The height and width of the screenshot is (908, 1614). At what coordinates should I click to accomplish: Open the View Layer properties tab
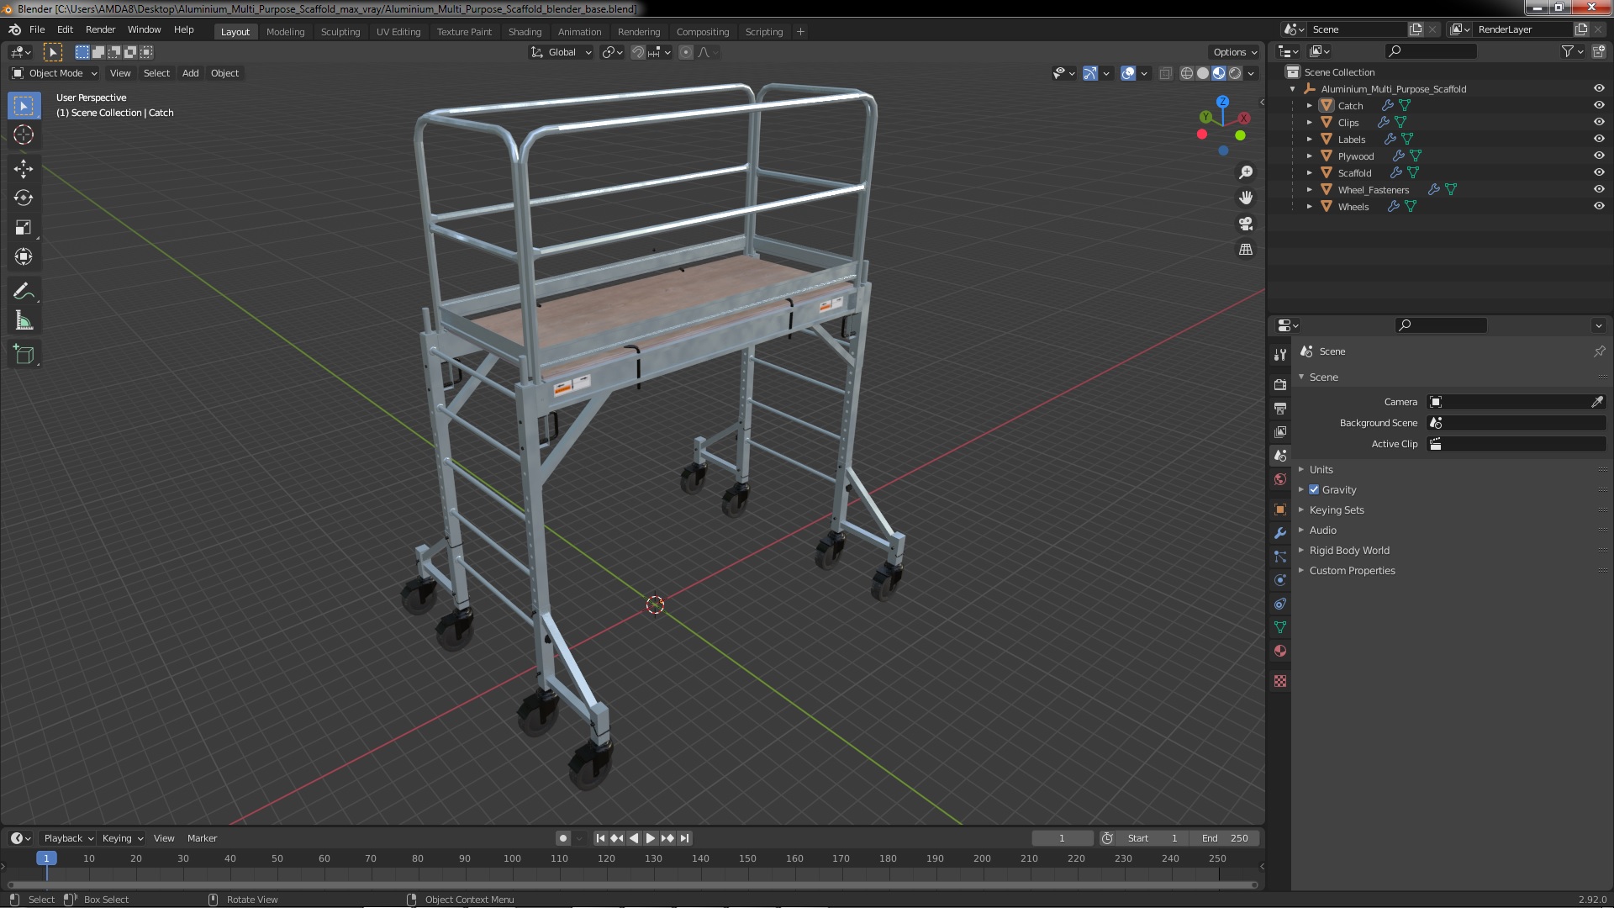(x=1280, y=431)
